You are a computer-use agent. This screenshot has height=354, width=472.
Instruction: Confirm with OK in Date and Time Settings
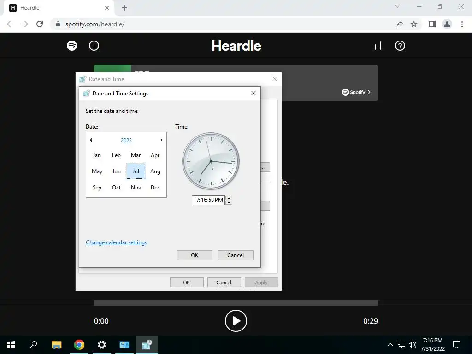(195, 255)
